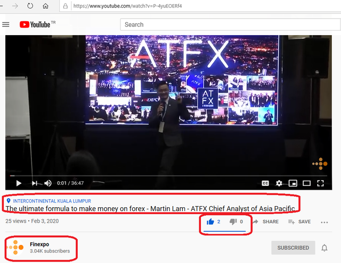Mute the video volume speaker
Screen dimensions: 341x263
48,183
